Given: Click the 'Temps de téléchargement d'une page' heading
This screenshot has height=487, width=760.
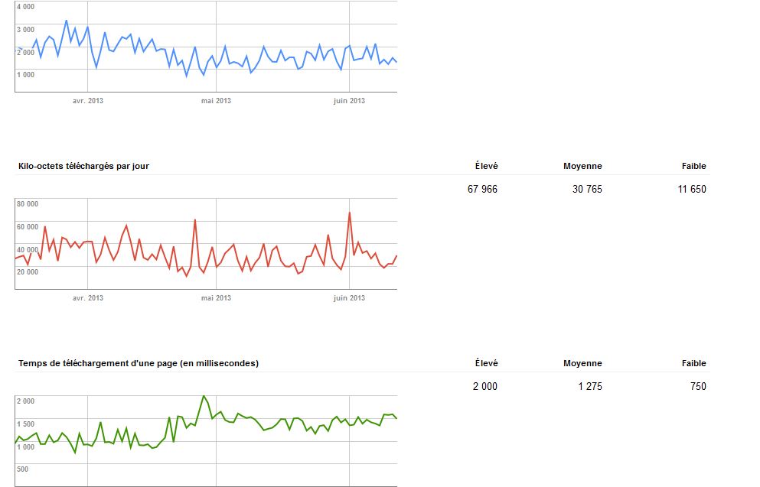Looking at the screenshot, I should (138, 363).
